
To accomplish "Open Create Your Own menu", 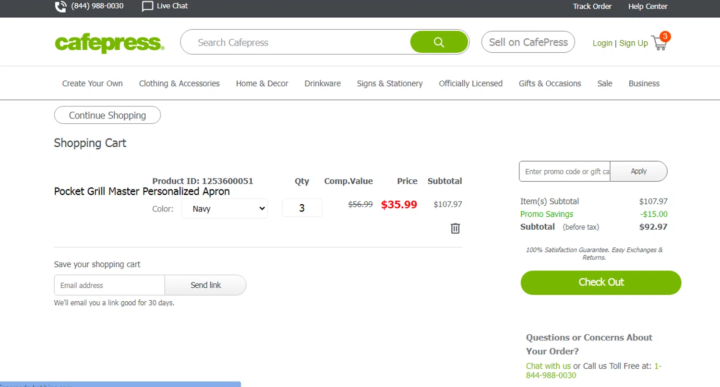I will tap(92, 83).
